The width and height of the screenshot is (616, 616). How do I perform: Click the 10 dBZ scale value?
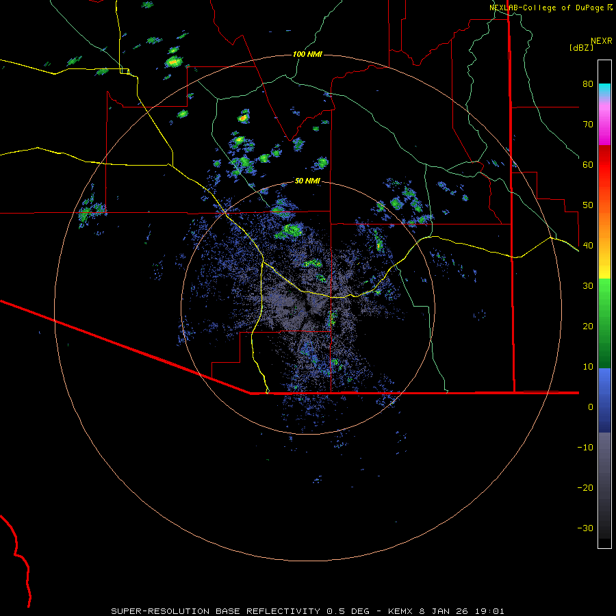click(x=588, y=367)
